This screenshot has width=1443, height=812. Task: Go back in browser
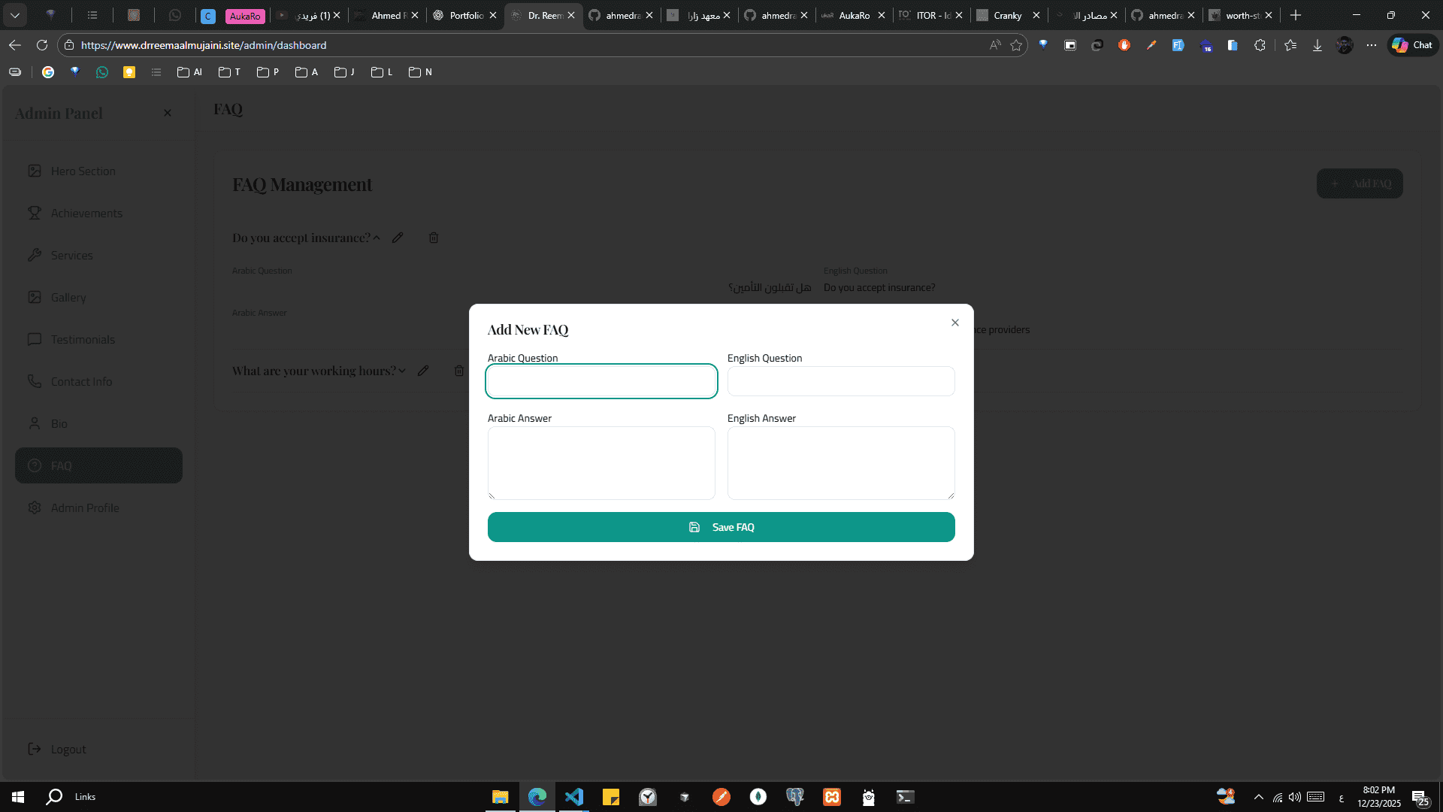coord(15,45)
